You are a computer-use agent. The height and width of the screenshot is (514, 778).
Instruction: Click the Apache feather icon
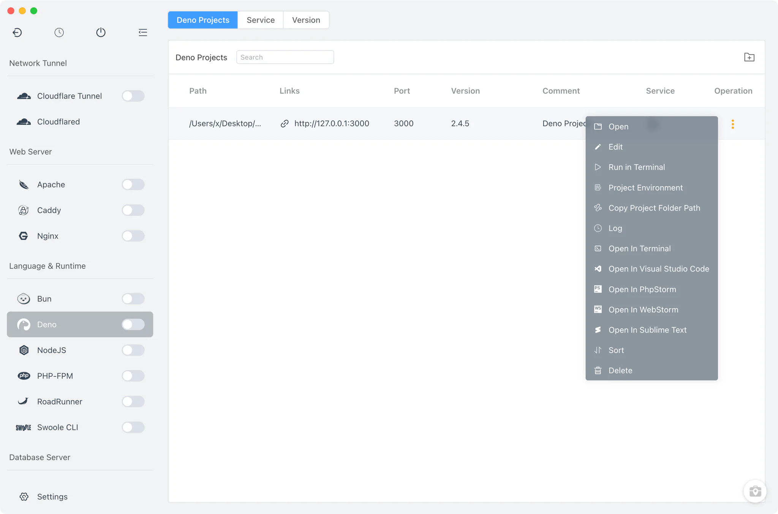24,184
